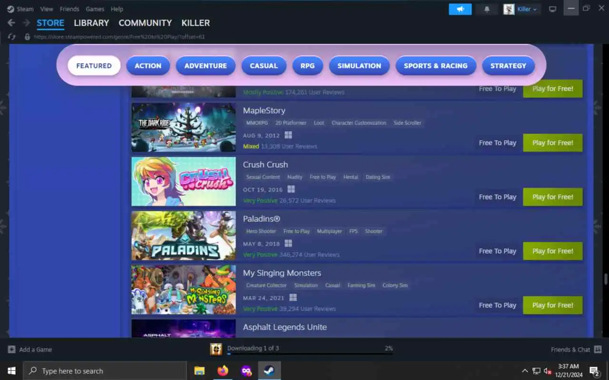
Task: Switch to the COMMUNITY tab
Action: click(x=145, y=23)
